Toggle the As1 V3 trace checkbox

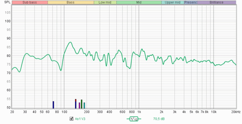click(71, 119)
